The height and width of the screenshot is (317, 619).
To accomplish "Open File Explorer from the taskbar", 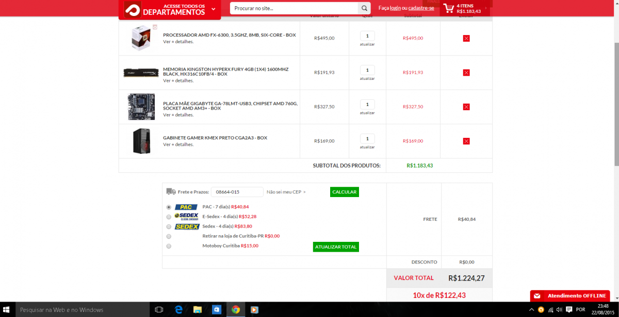I will point(198,310).
